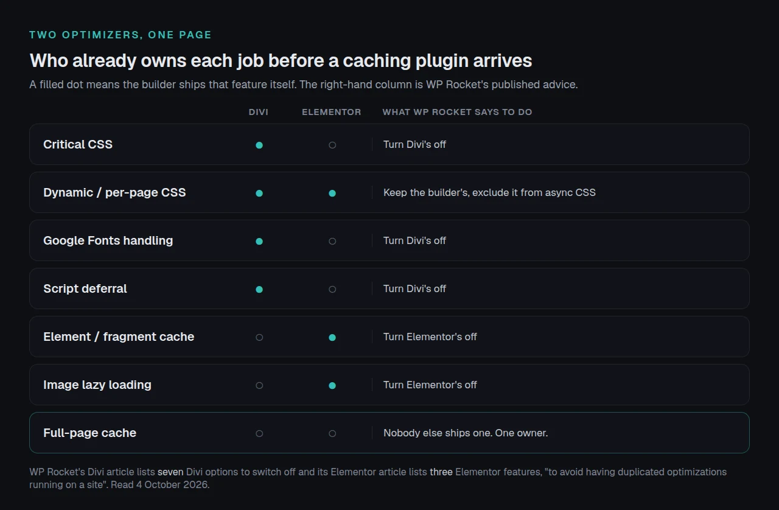
Task: Click the Divi dot for Full-page cache
Action: pos(259,433)
